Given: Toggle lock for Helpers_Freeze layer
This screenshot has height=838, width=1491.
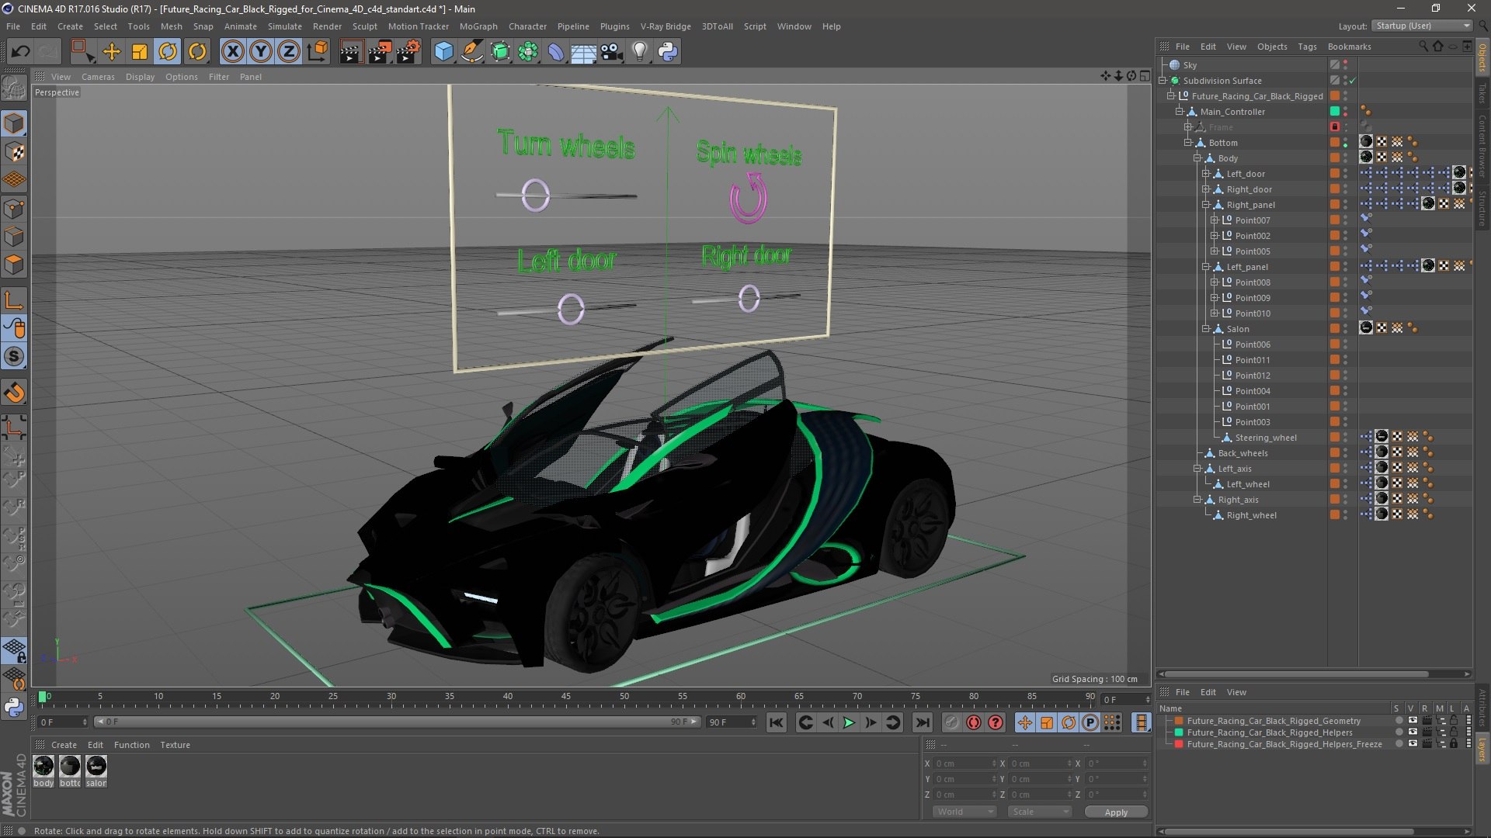Looking at the screenshot, I should (1454, 744).
